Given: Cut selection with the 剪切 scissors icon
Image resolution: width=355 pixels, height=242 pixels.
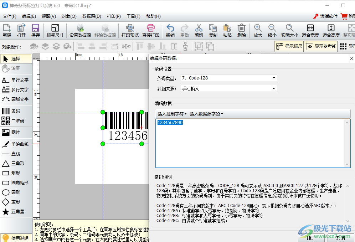Looking at the screenshot, I should pos(199,31).
